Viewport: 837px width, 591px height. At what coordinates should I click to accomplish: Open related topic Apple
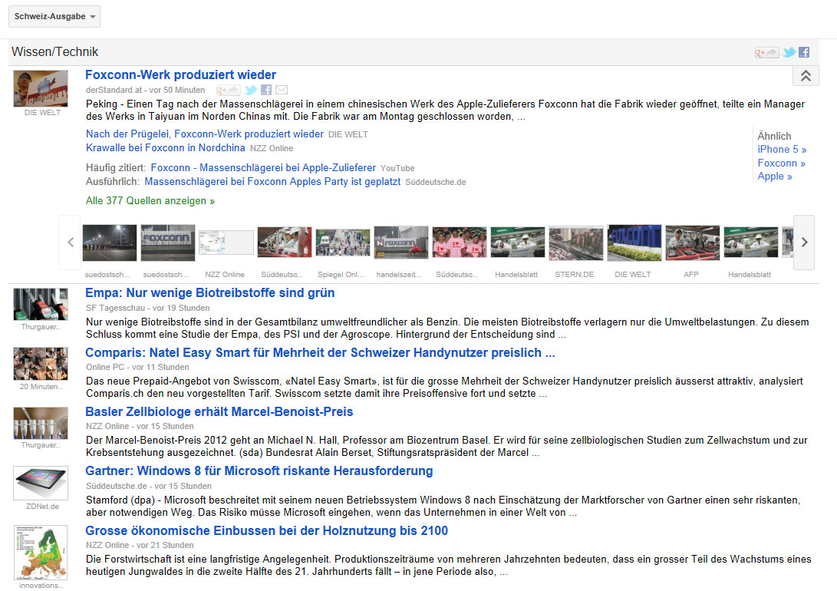[775, 177]
